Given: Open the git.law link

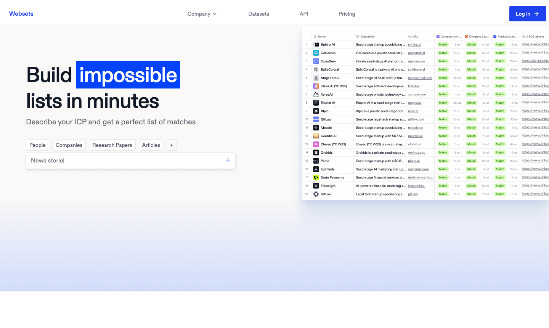Looking at the screenshot, I should 413,194.
